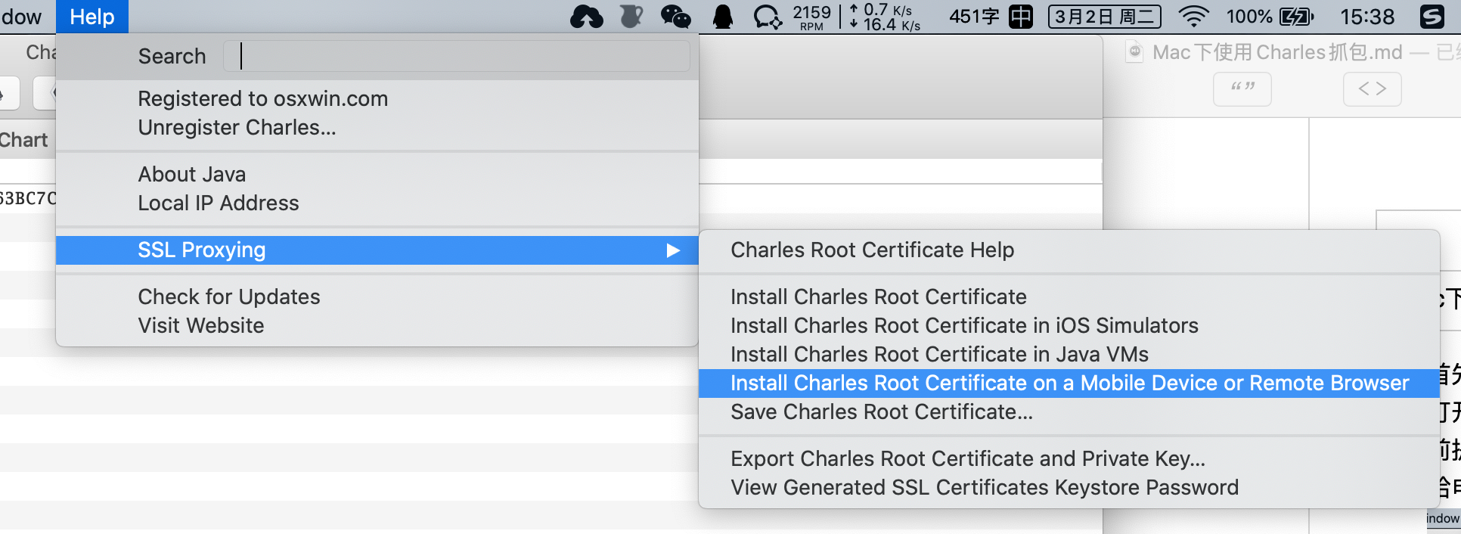Image resolution: width=1461 pixels, height=534 pixels.
Task: Open the Charles pitcher icon in menu bar
Action: point(631,17)
